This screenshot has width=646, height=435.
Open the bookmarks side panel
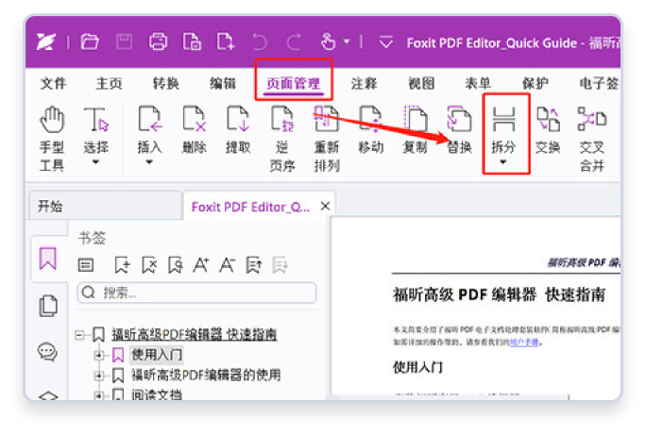tap(48, 259)
